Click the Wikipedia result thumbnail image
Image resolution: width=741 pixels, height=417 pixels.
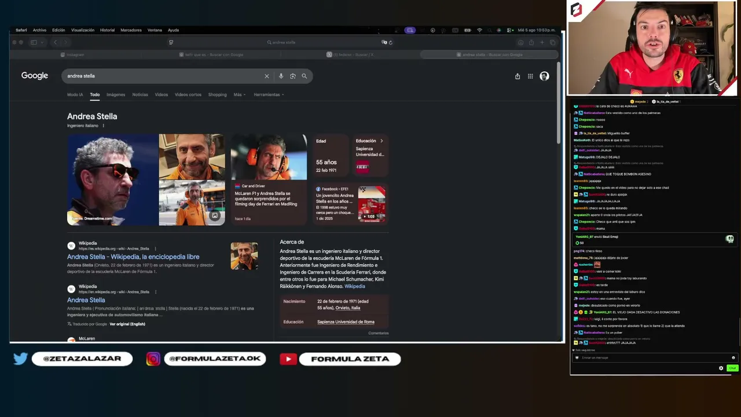coord(244,256)
